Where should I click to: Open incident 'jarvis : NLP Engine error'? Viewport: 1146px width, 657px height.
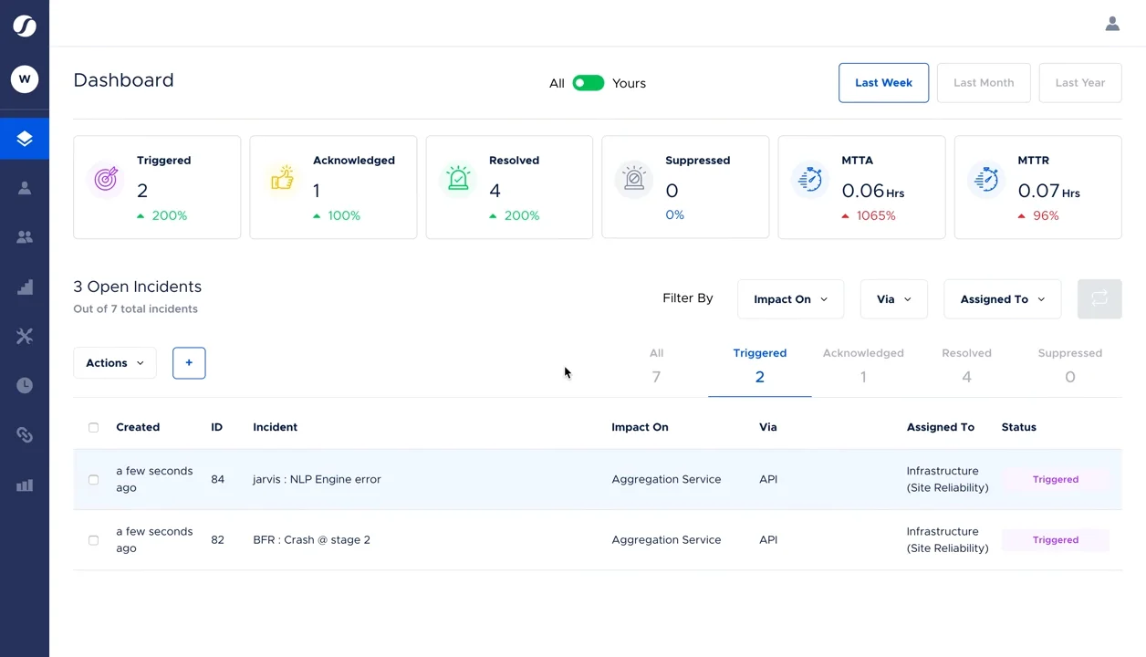tap(317, 479)
